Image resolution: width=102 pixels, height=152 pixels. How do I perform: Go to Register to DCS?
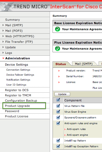coord(17,90)
